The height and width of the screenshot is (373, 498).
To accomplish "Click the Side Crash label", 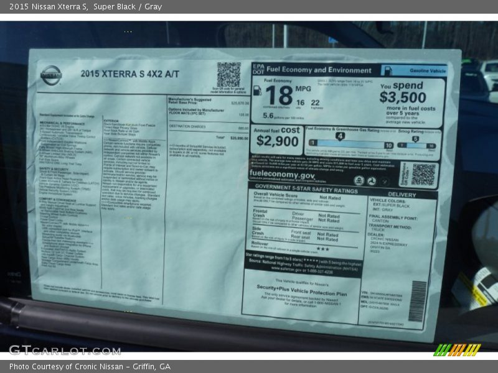I will tap(258, 231).
